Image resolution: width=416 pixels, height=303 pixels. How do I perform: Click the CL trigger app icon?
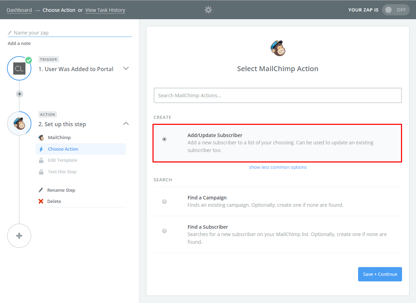tap(19, 69)
